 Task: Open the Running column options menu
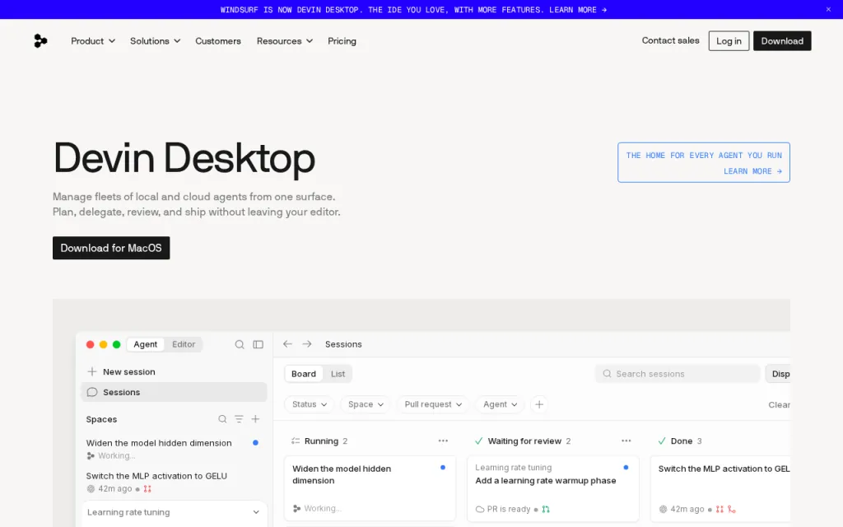click(x=443, y=441)
